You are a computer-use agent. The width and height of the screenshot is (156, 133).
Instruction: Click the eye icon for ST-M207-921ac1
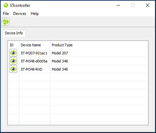coord(13,53)
